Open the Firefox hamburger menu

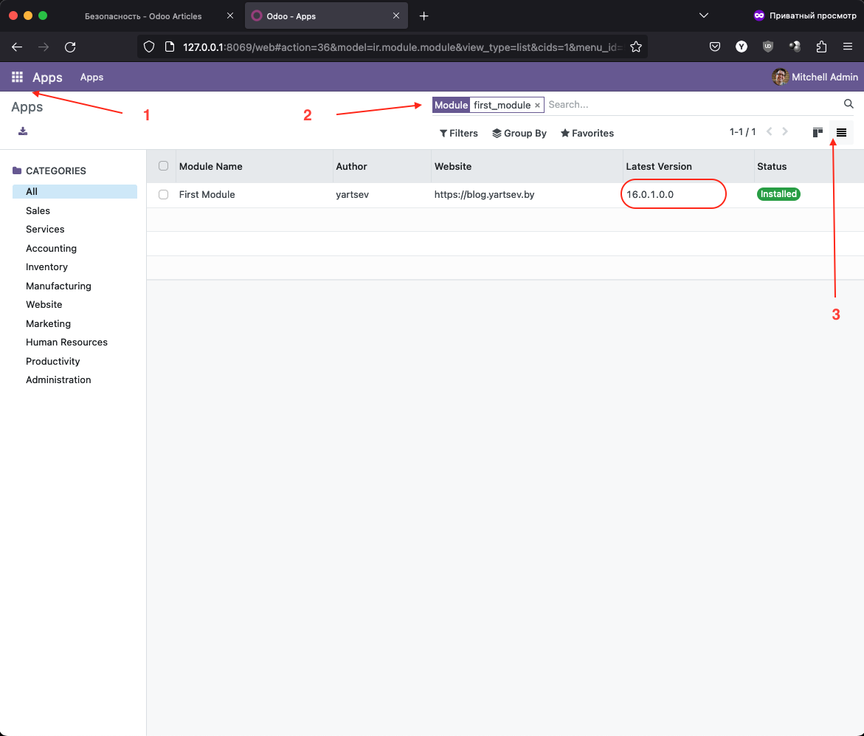[x=848, y=47]
